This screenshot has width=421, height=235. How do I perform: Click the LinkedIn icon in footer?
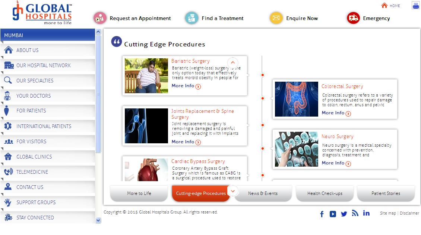click(x=366, y=213)
